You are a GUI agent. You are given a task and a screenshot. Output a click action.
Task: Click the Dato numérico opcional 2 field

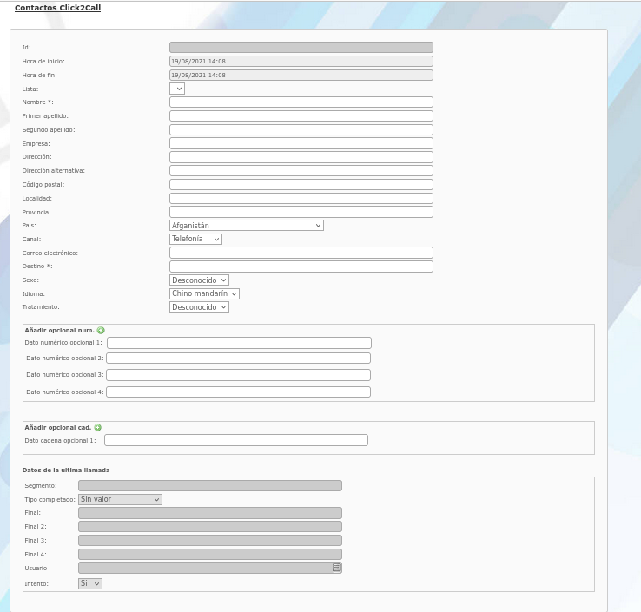click(x=238, y=359)
